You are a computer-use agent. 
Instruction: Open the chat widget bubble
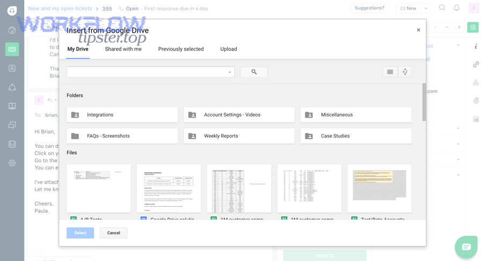click(x=466, y=247)
